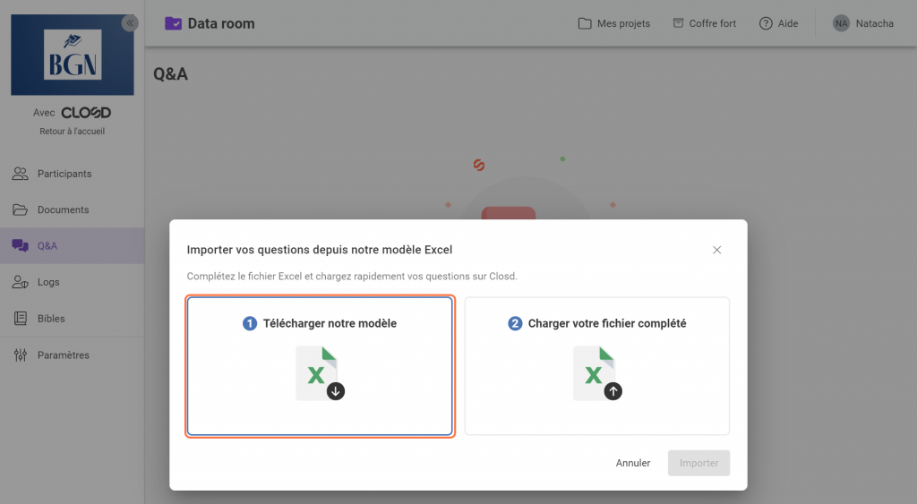Close the import questions dialog
The height and width of the screenshot is (504, 917).
coord(716,250)
